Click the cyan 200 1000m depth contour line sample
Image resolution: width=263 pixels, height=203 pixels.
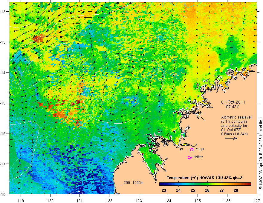coord(130,186)
